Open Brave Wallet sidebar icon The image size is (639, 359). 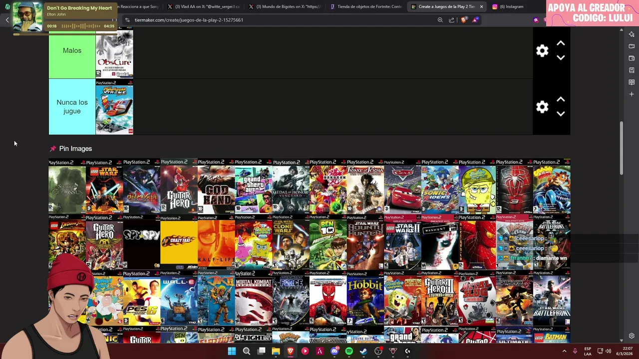coord(632,58)
